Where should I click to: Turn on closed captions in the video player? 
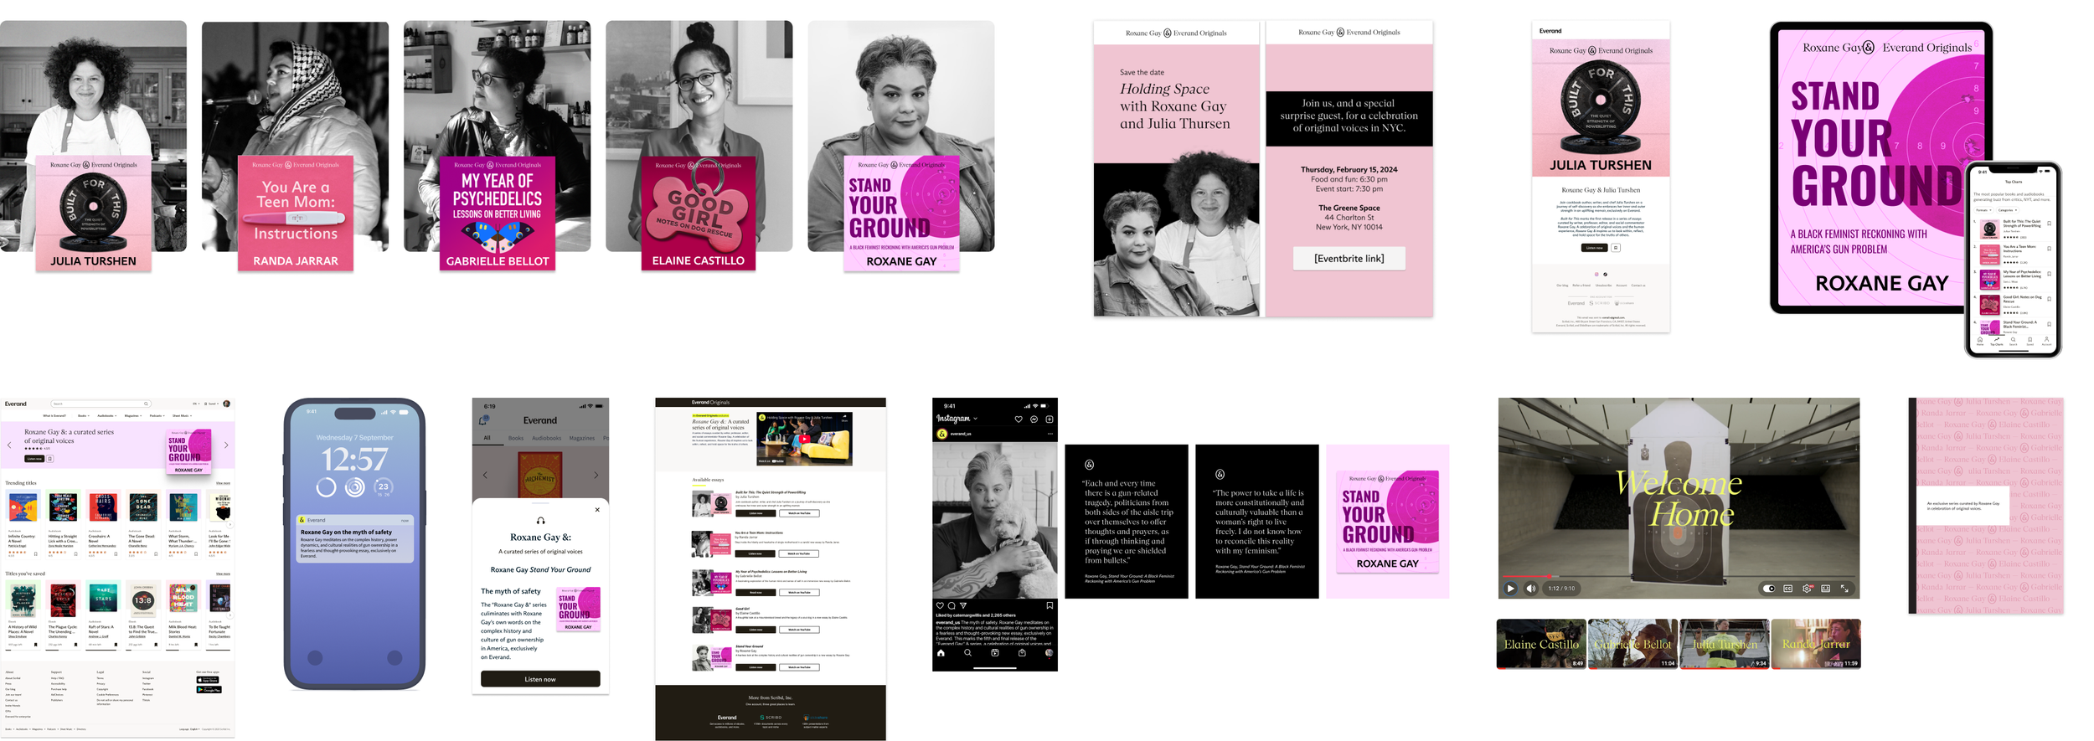point(1787,589)
